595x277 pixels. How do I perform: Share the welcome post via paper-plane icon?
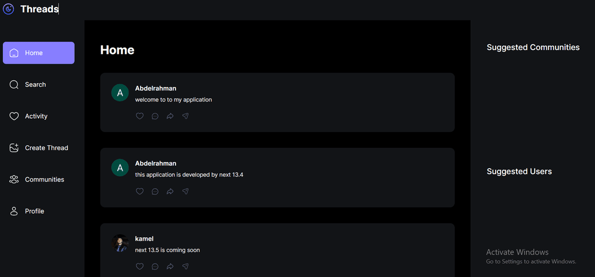point(185,116)
